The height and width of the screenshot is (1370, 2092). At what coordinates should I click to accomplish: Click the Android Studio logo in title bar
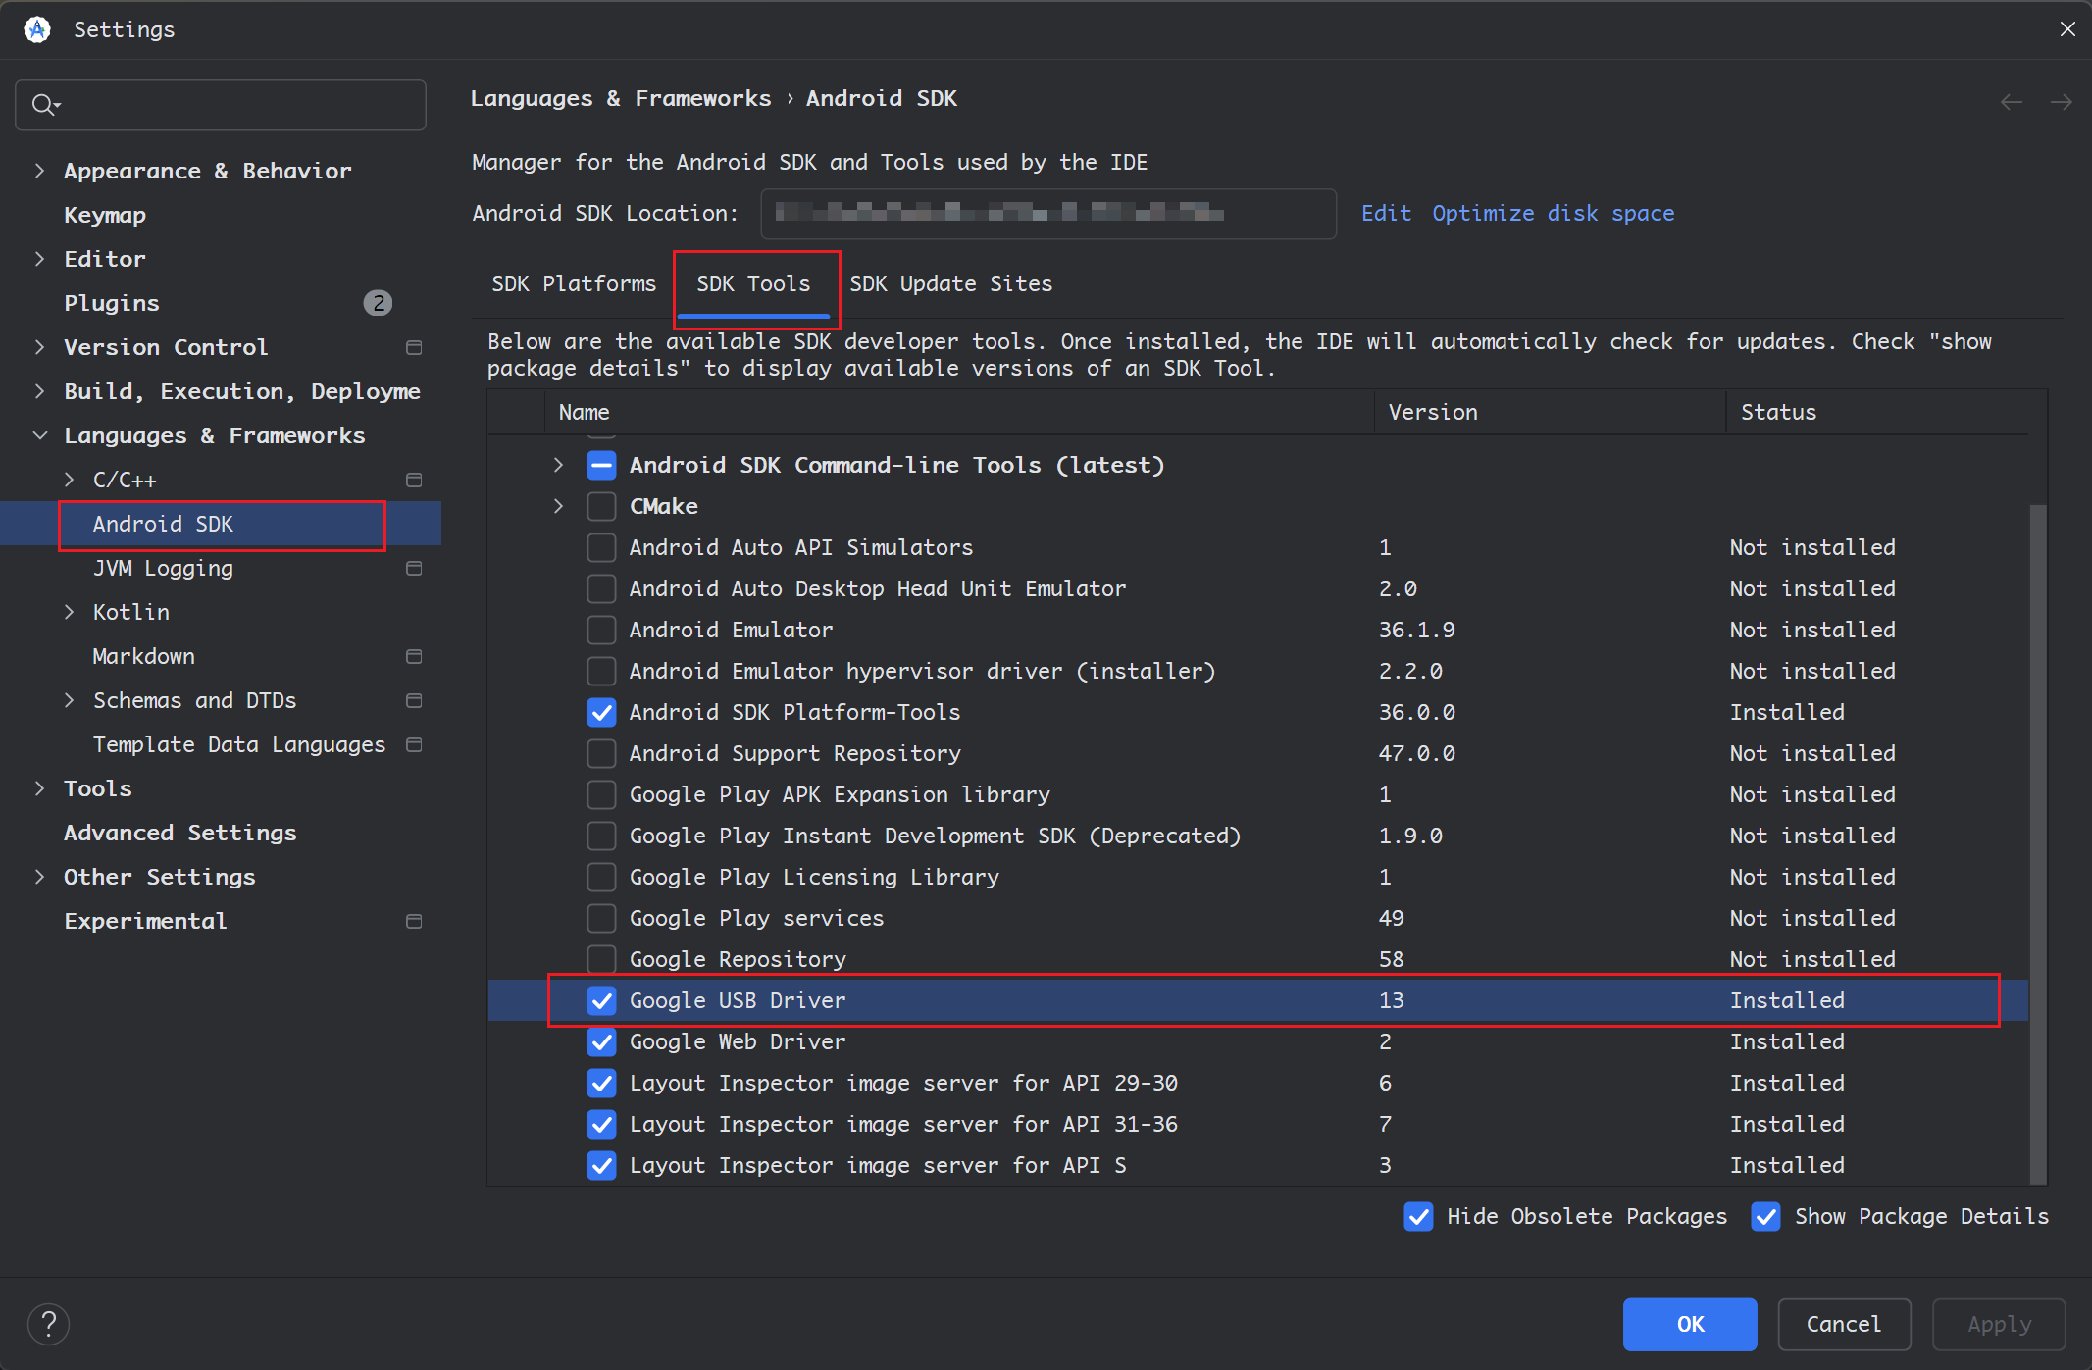[37, 29]
